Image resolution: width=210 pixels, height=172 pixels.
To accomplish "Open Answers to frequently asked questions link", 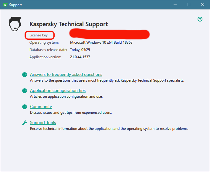I will [x=66, y=74].
